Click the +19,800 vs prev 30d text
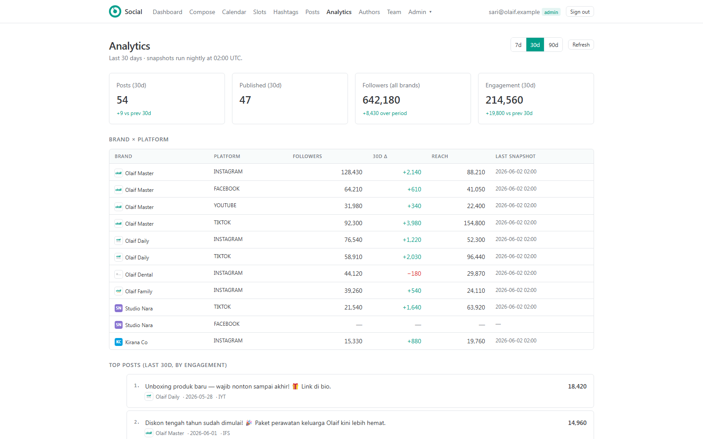Screen dimensions: 703x439 pyautogui.click(x=509, y=113)
